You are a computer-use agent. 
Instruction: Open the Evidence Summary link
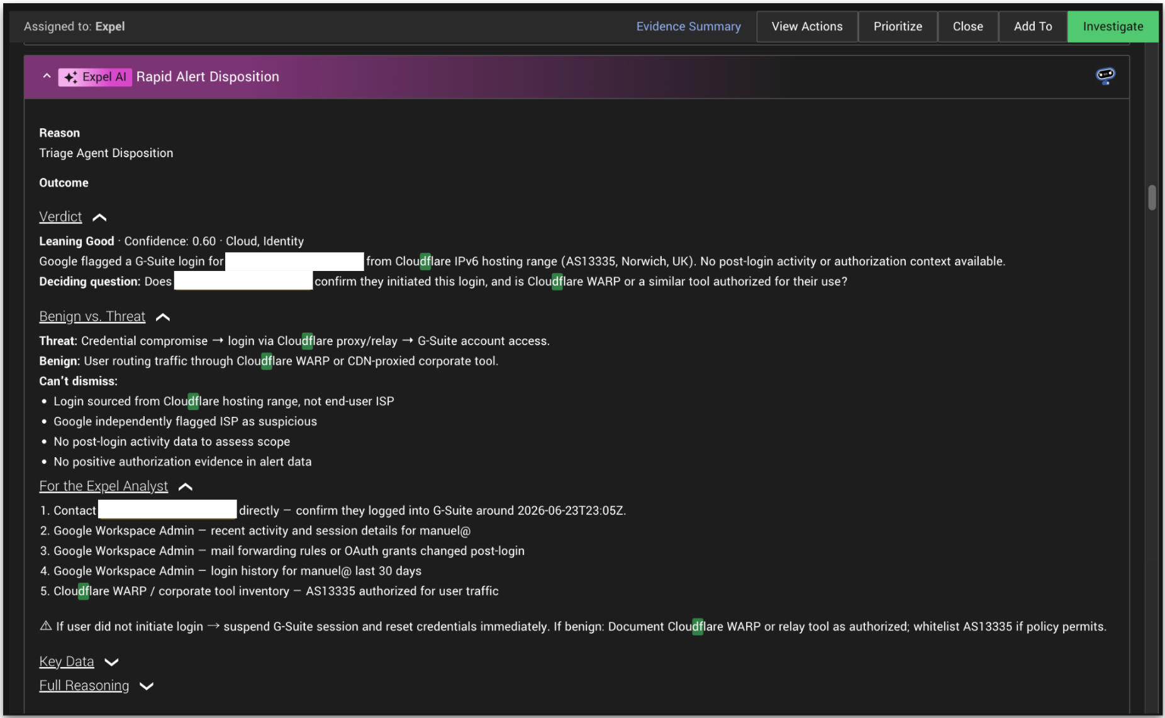(x=688, y=26)
